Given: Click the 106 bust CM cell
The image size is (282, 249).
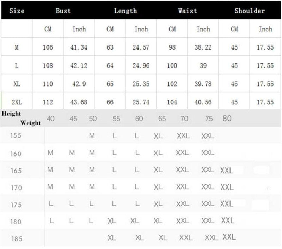Looking at the screenshot, I should pos(48,47).
